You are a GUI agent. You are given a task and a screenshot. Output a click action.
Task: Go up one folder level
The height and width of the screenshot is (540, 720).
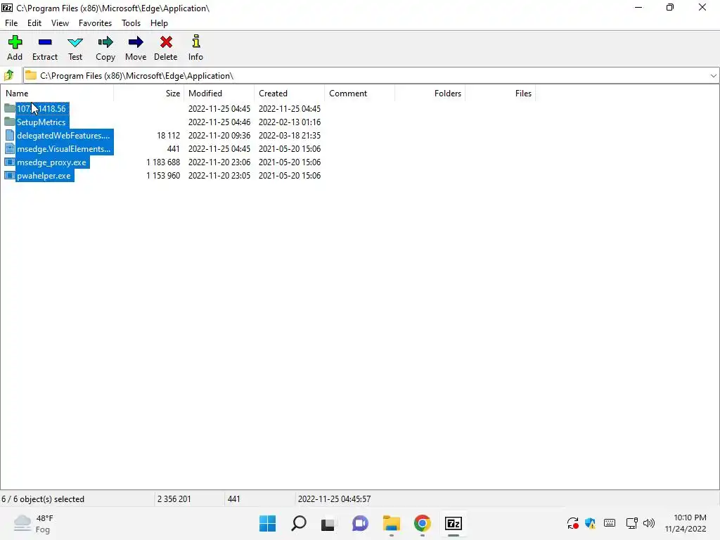(8, 75)
